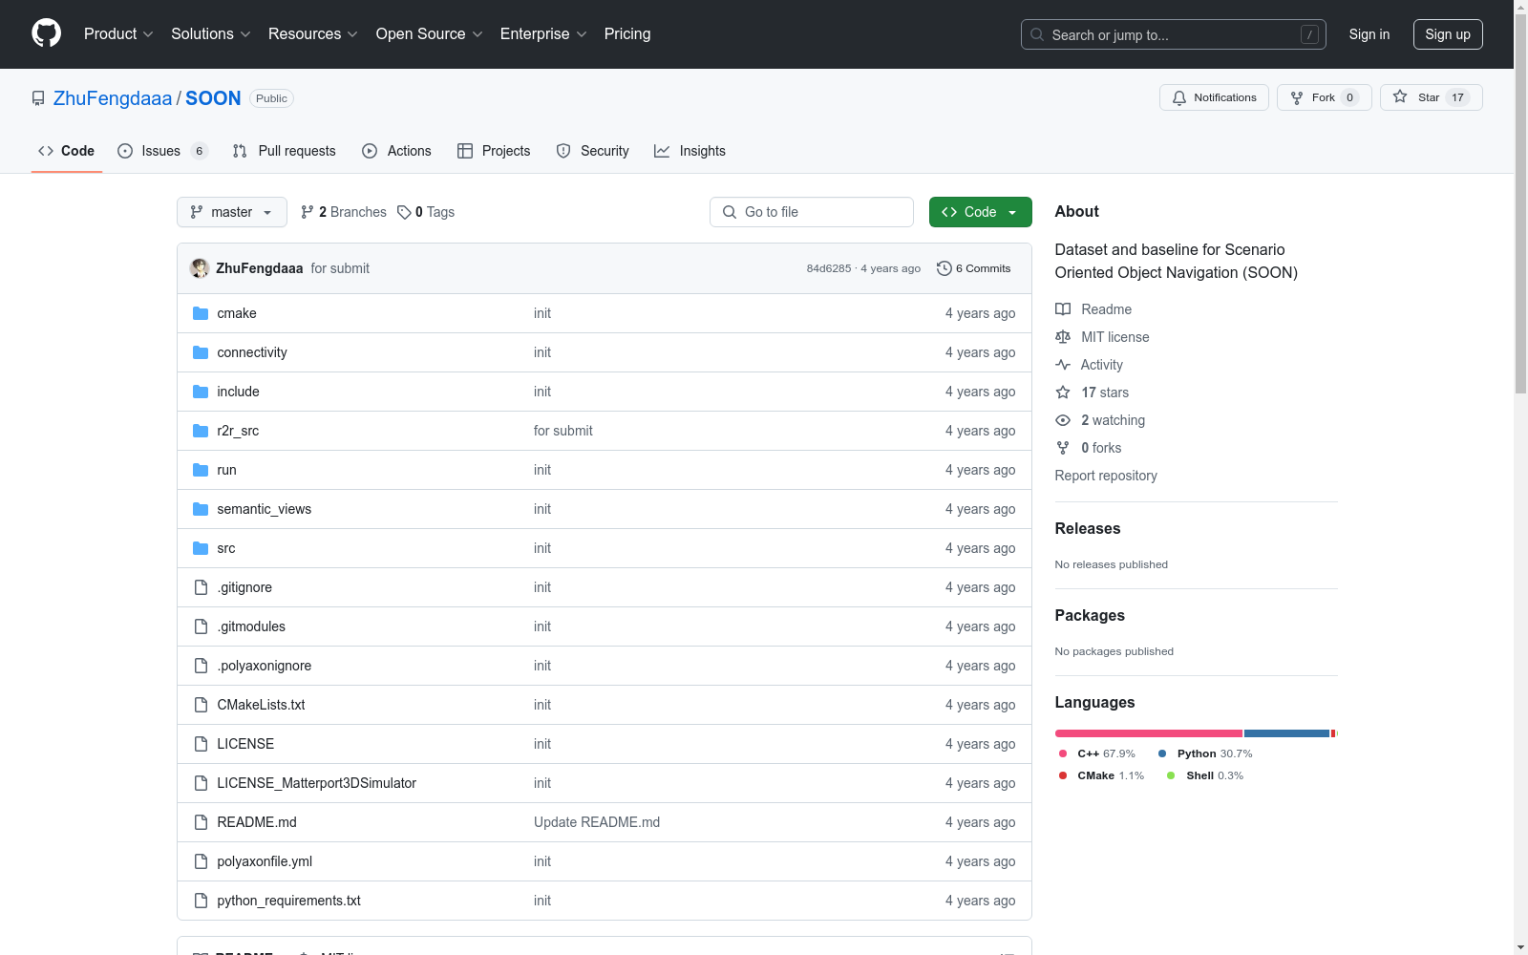Click the watching eye icon

coord(1063,420)
